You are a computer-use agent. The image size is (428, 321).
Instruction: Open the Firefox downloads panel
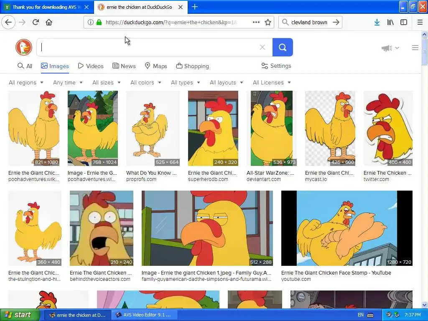point(377,22)
